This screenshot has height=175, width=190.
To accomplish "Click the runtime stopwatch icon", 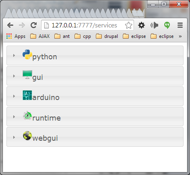I will click(27, 116).
